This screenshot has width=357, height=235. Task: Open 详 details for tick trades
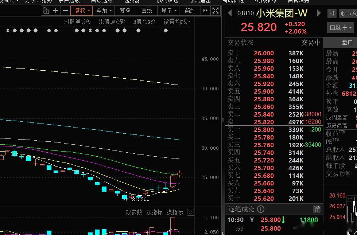[x=317, y=209]
